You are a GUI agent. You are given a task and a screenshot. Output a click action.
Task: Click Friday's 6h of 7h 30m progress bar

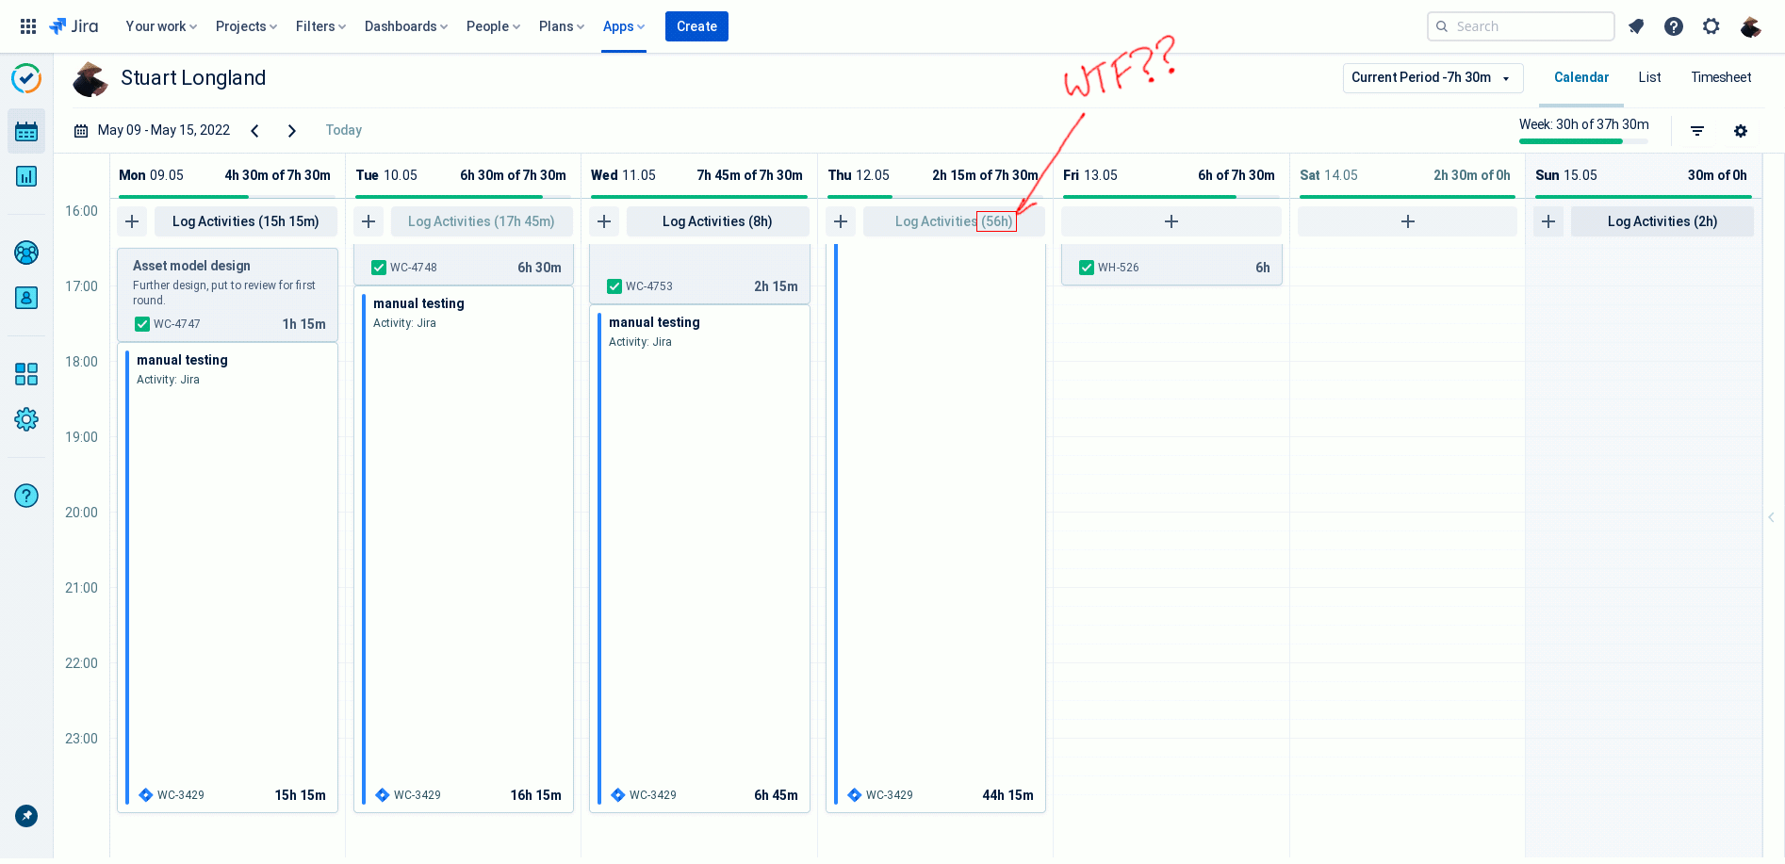pyautogui.click(x=1171, y=196)
